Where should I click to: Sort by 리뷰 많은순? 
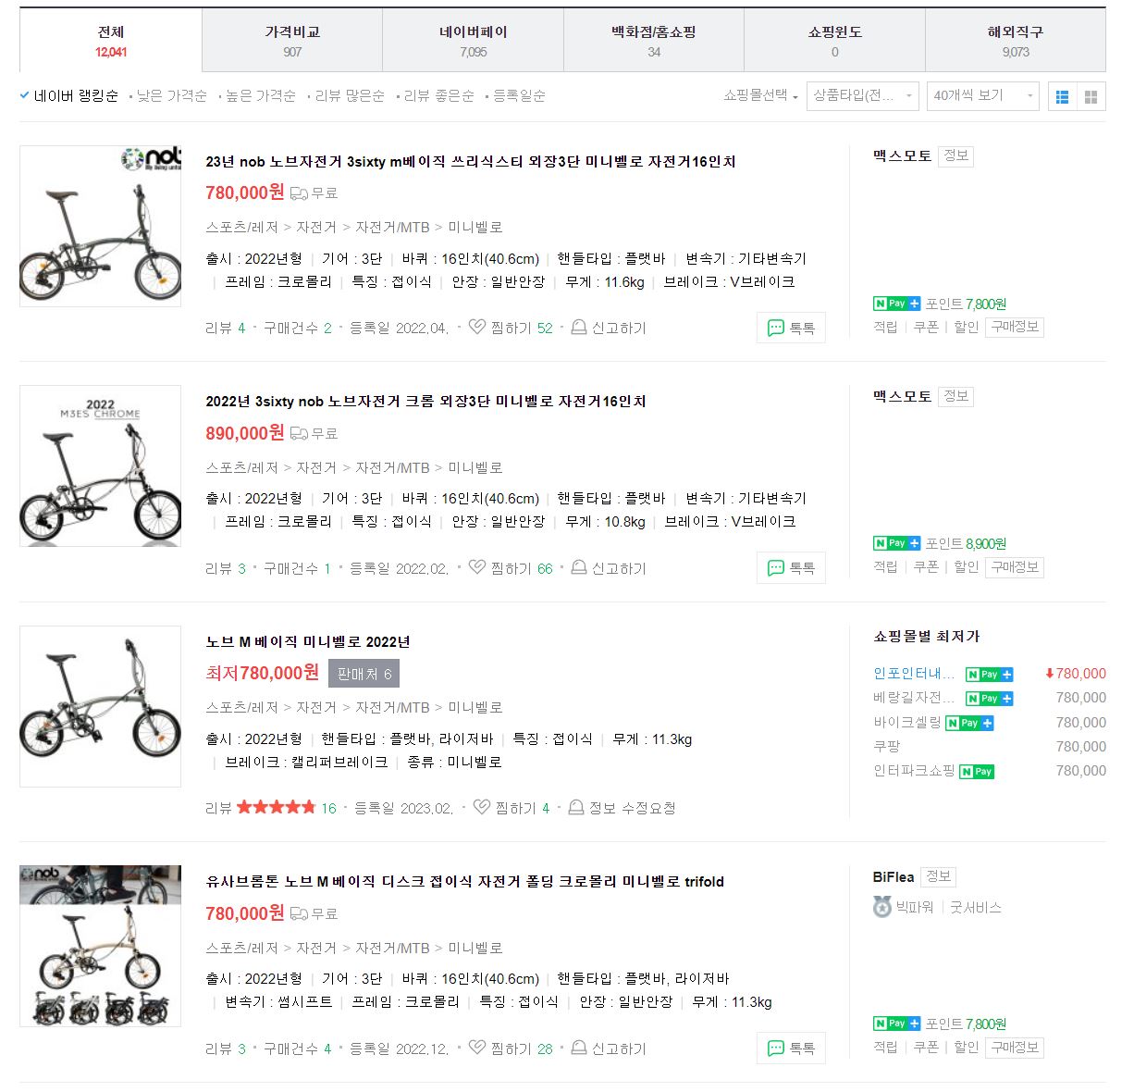click(x=350, y=95)
